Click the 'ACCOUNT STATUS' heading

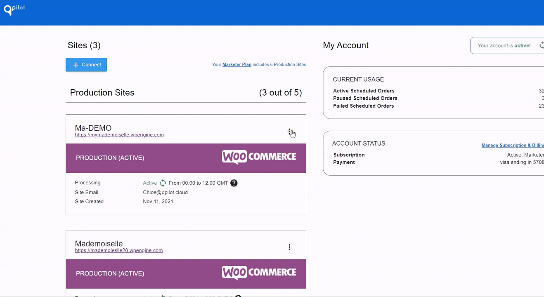pos(359,144)
